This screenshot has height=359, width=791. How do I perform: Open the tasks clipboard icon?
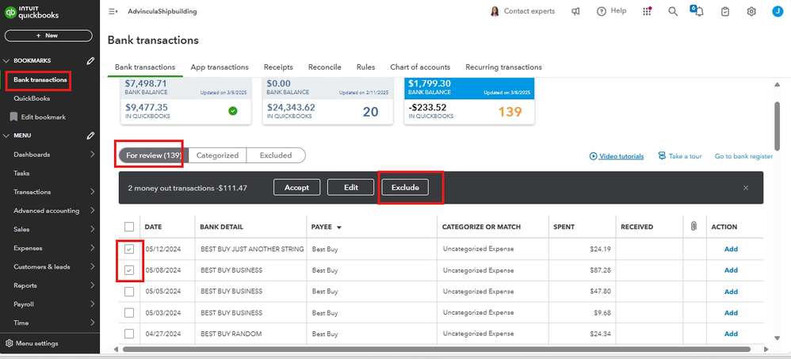tap(725, 12)
